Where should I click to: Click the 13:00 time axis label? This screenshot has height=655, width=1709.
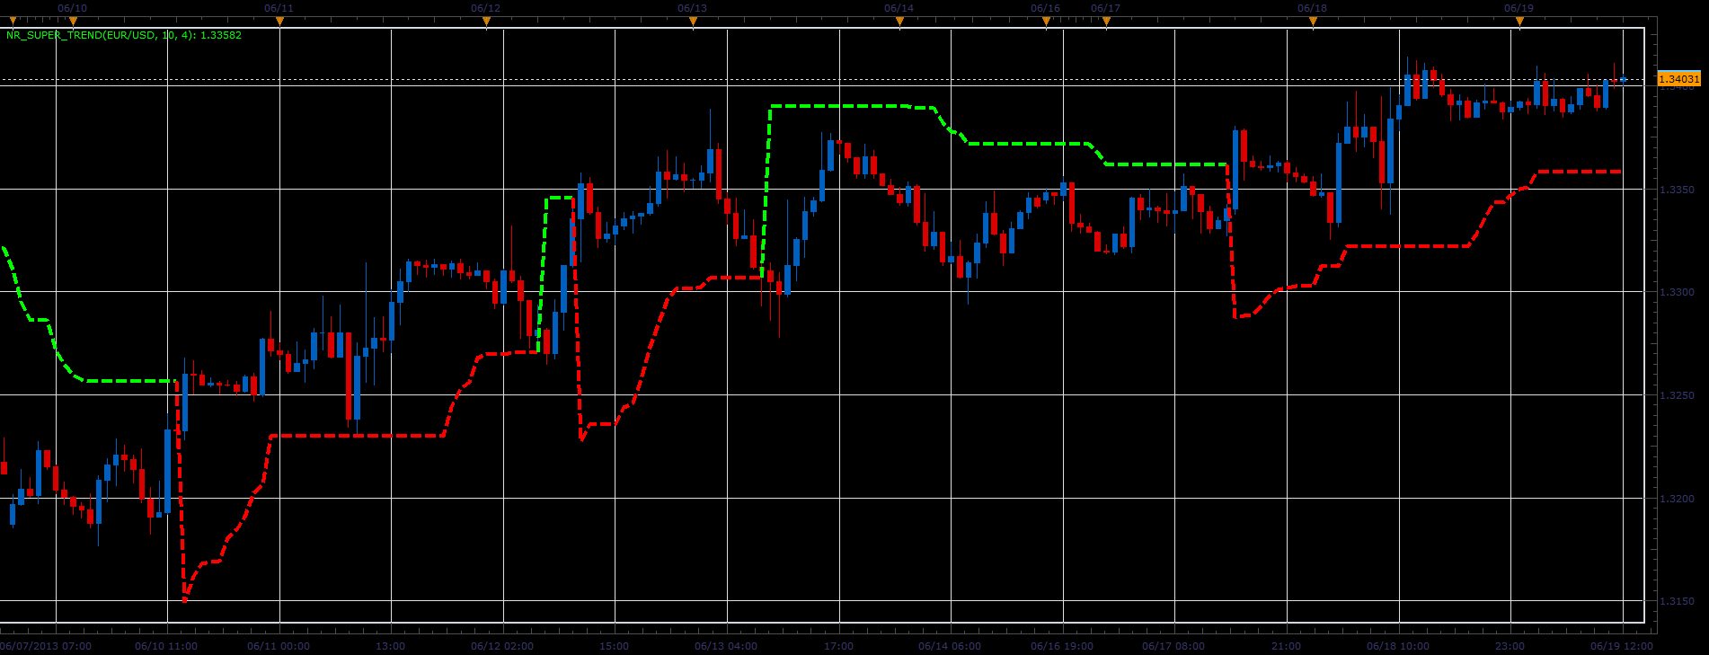coord(390,646)
